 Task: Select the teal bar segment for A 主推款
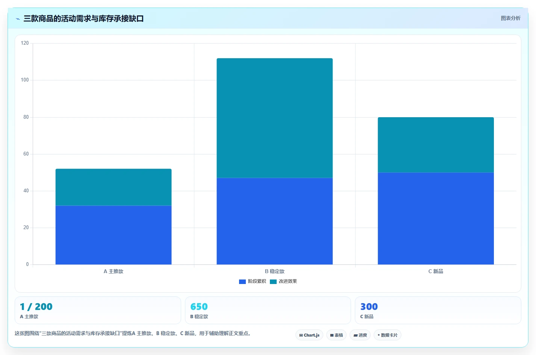(114, 187)
